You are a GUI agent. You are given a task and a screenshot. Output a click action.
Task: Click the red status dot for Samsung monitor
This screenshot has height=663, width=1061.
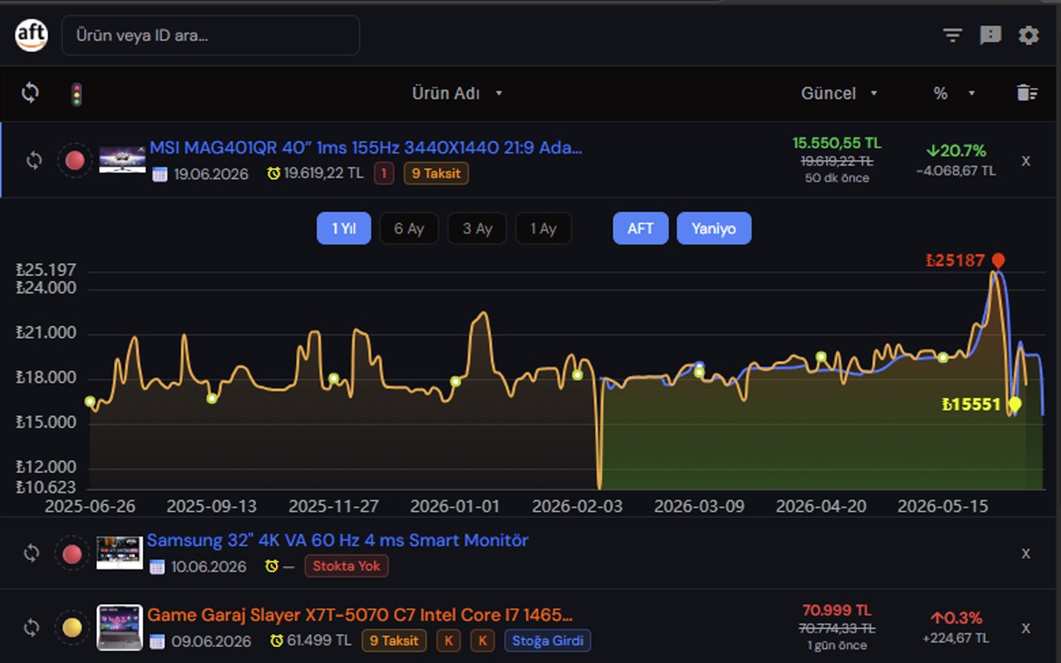click(x=72, y=553)
